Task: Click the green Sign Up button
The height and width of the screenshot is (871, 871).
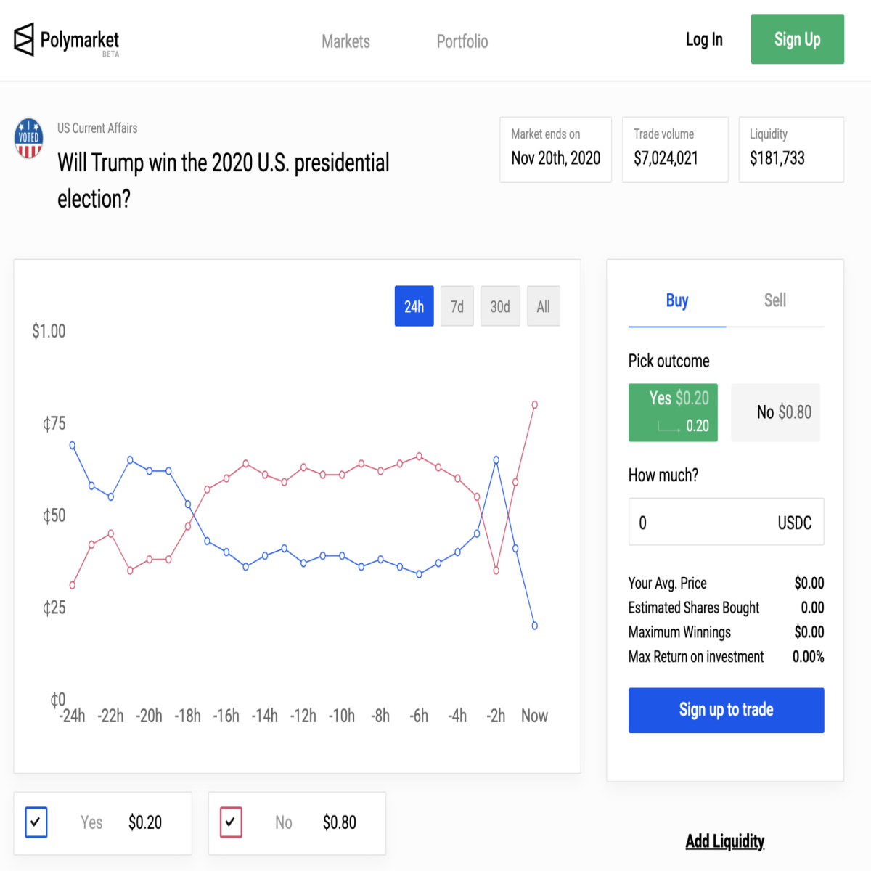Action: pyautogui.click(x=798, y=39)
